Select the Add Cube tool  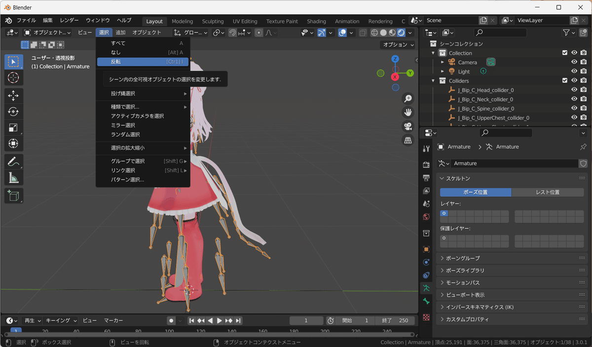coord(13,195)
